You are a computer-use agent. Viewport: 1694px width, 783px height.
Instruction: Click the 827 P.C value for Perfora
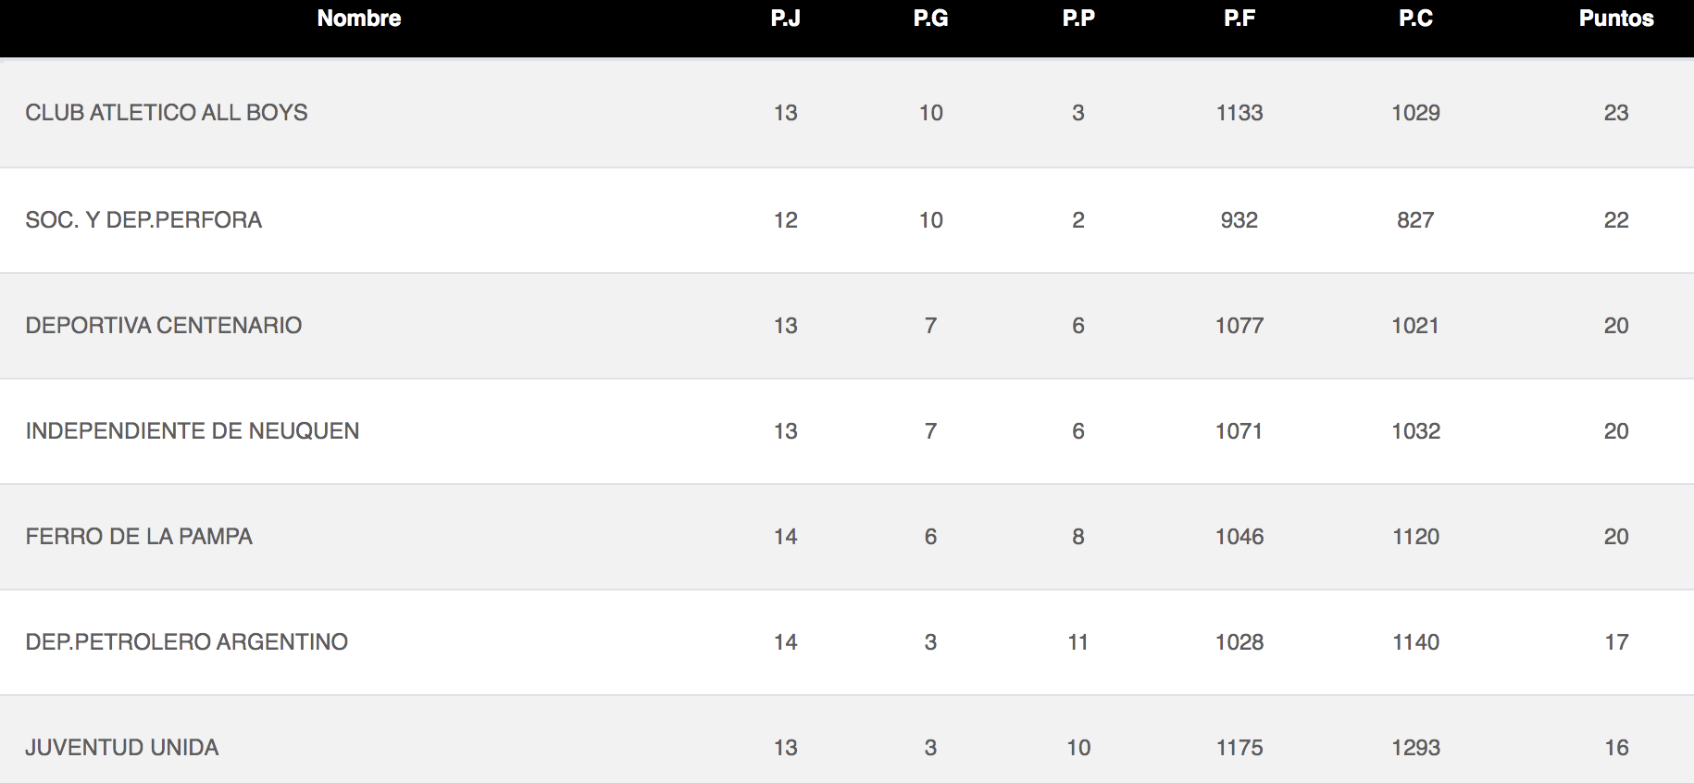click(1415, 220)
